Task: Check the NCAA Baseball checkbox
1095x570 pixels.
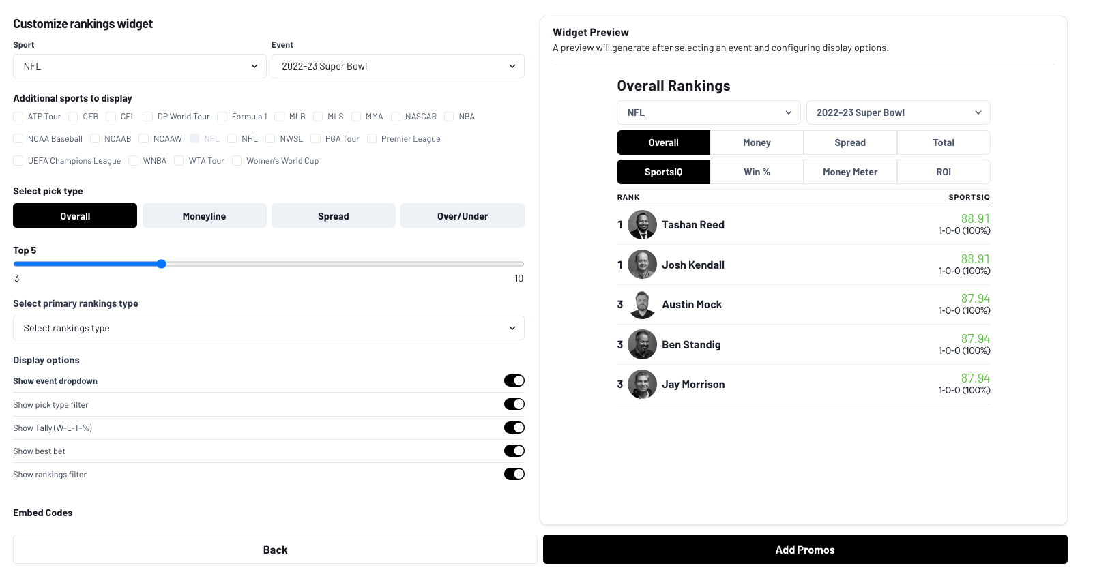Action: 18,138
